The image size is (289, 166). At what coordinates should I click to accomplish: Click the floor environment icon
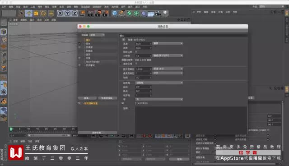pos(151,14)
